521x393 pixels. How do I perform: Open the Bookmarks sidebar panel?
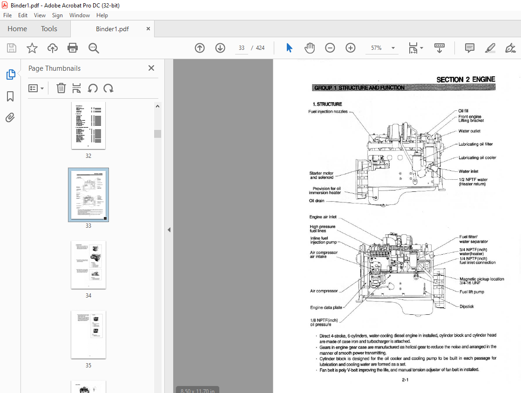[x=10, y=96]
